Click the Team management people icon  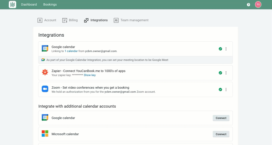pos(116,20)
